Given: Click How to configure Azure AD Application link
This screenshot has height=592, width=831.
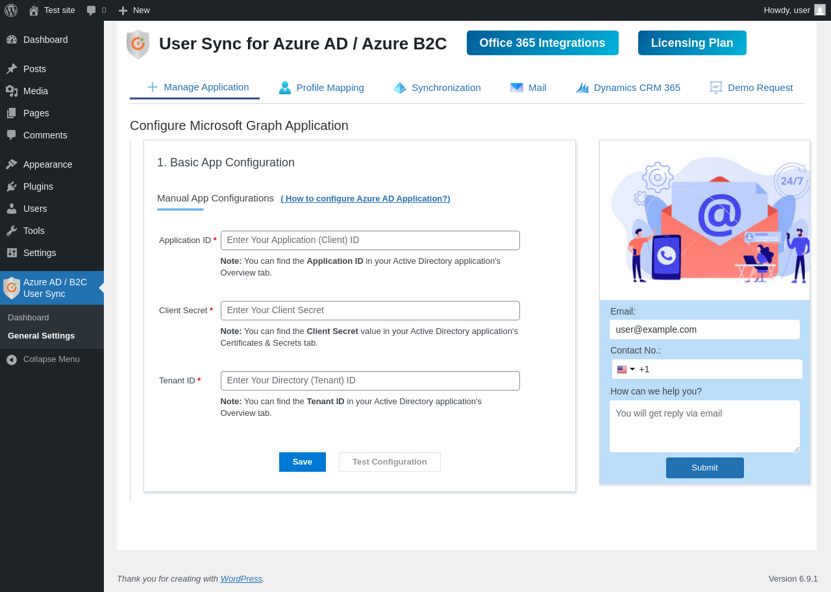Looking at the screenshot, I should tap(365, 199).
